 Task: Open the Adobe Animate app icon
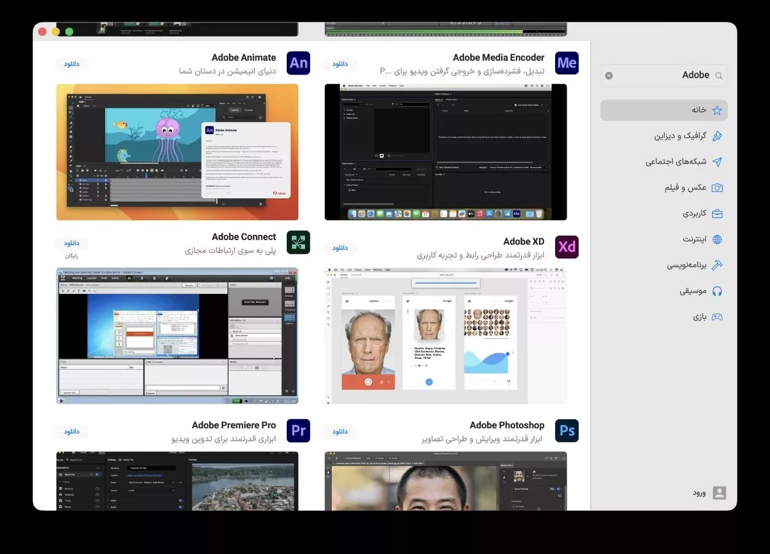click(298, 63)
